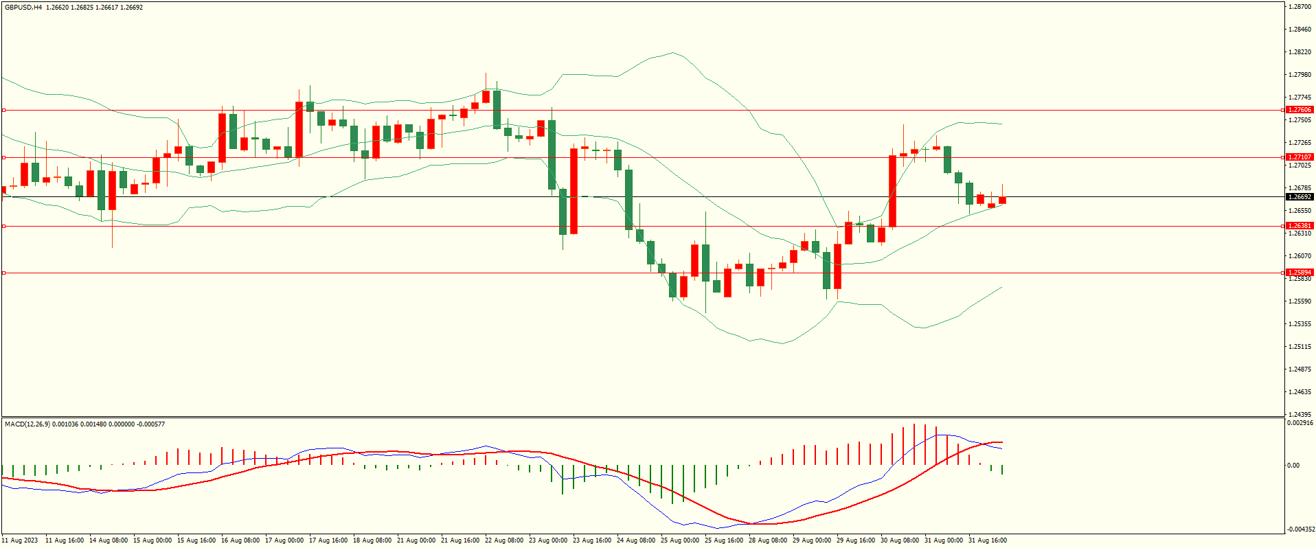
Task: Click the 11 Aug 2023 date label
Action: [x=20, y=540]
